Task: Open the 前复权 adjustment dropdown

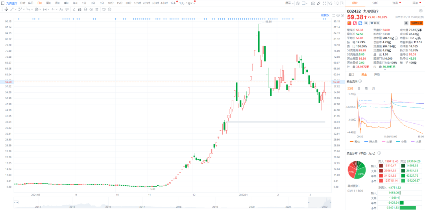Action: point(325,15)
